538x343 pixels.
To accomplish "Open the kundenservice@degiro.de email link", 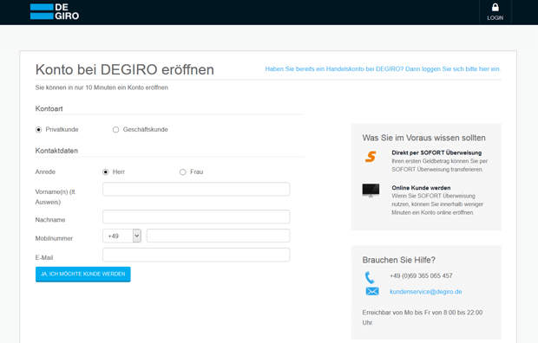I will point(425,292).
